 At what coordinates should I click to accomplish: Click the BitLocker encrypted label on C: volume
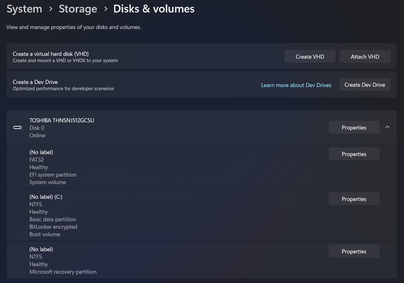click(x=53, y=227)
